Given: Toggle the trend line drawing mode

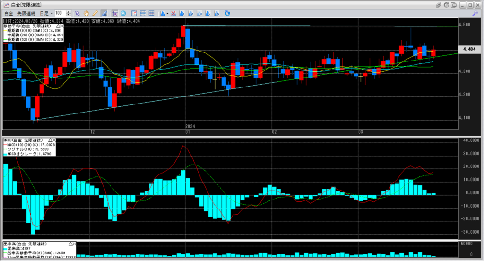Looking at the screenshot, I should tap(104, 13).
